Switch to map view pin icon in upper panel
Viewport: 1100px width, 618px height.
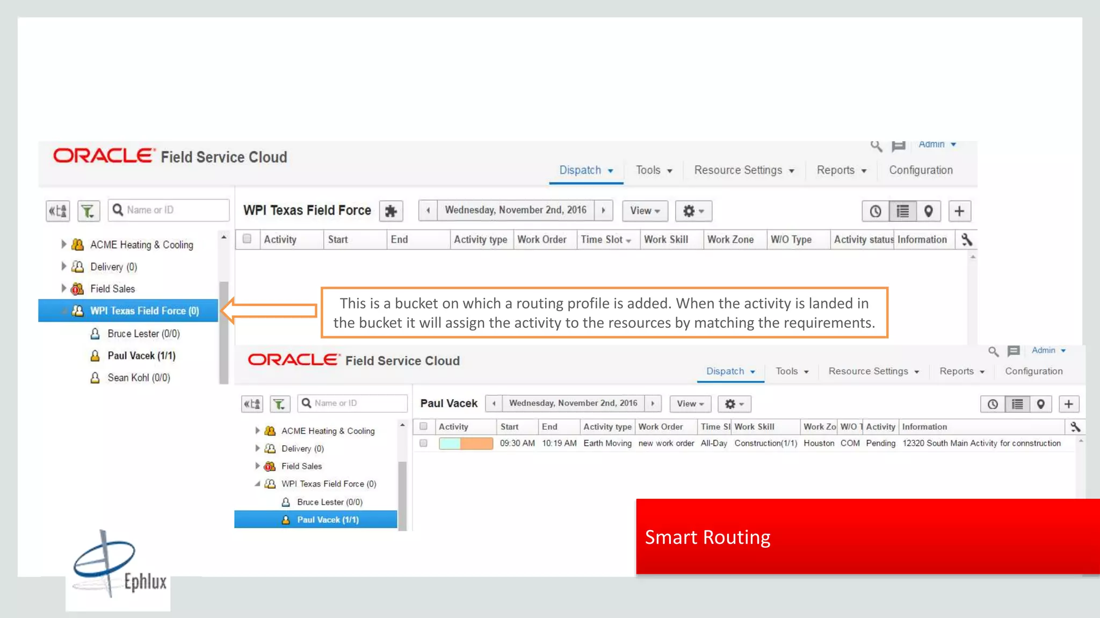928,211
